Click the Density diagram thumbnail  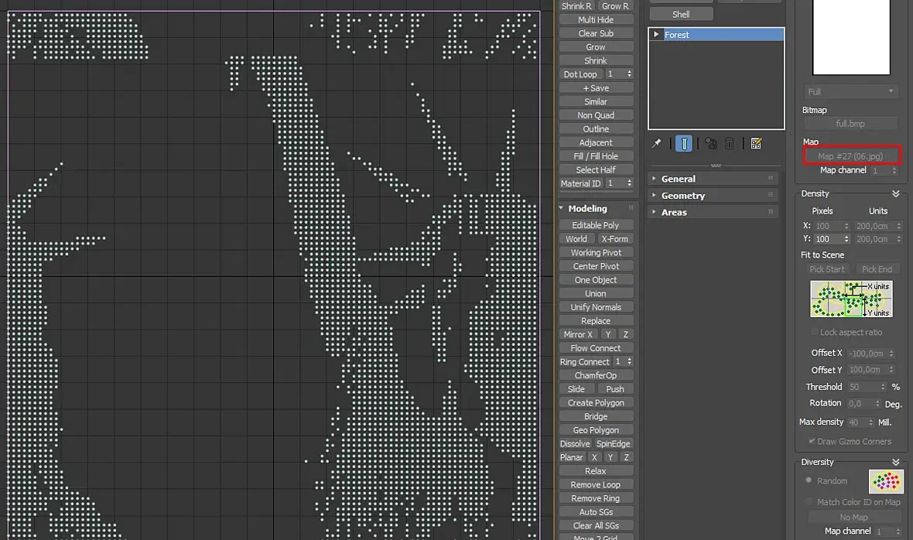click(850, 299)
